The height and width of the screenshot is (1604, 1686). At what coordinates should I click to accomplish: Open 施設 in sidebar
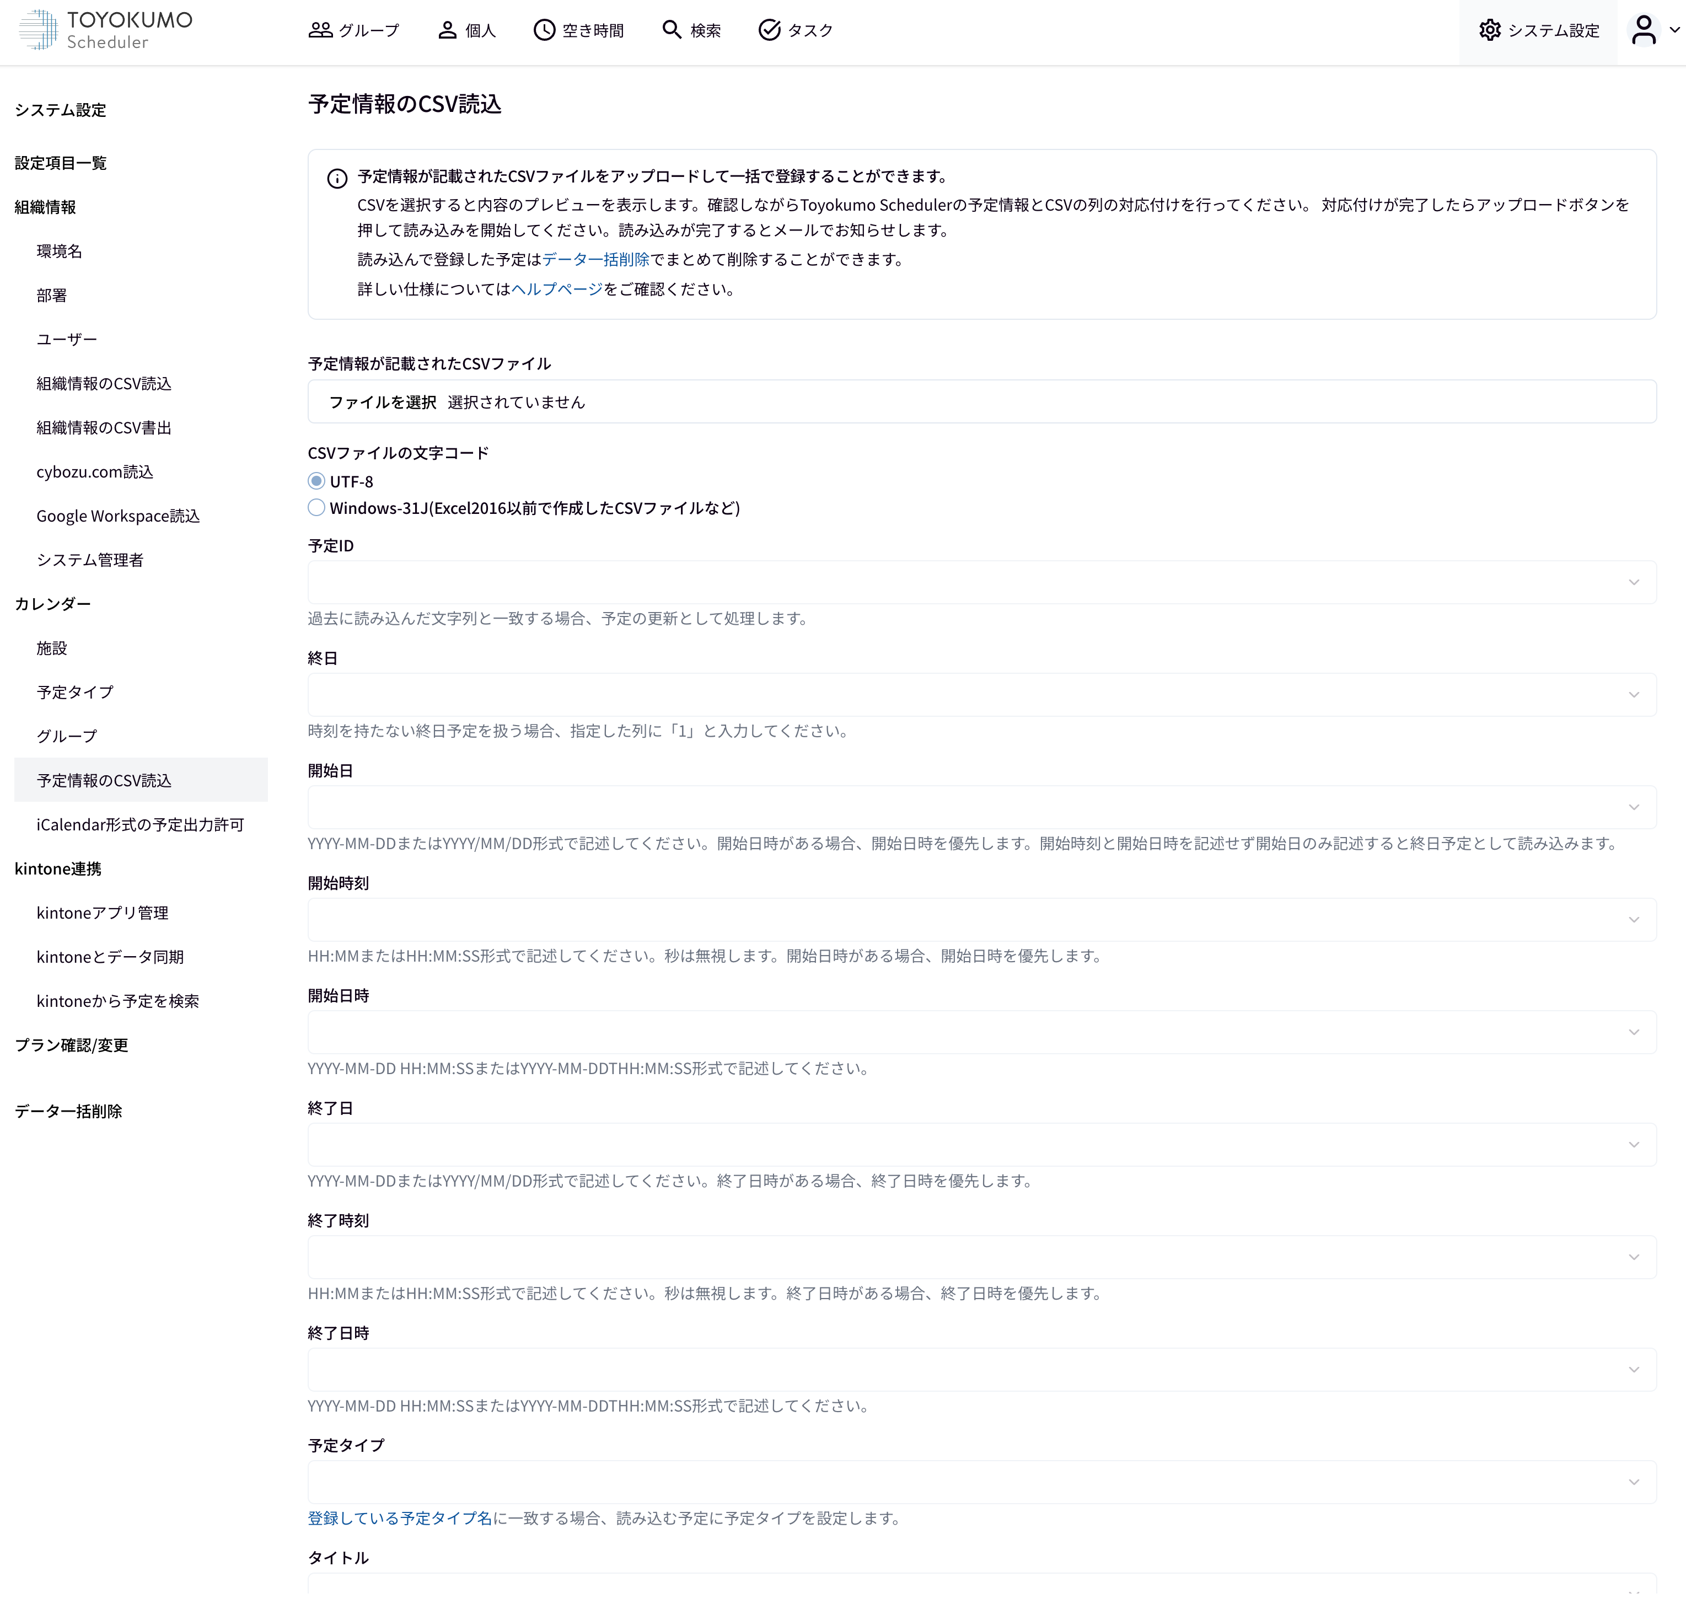pyautogui.click(x=51, y=648)
